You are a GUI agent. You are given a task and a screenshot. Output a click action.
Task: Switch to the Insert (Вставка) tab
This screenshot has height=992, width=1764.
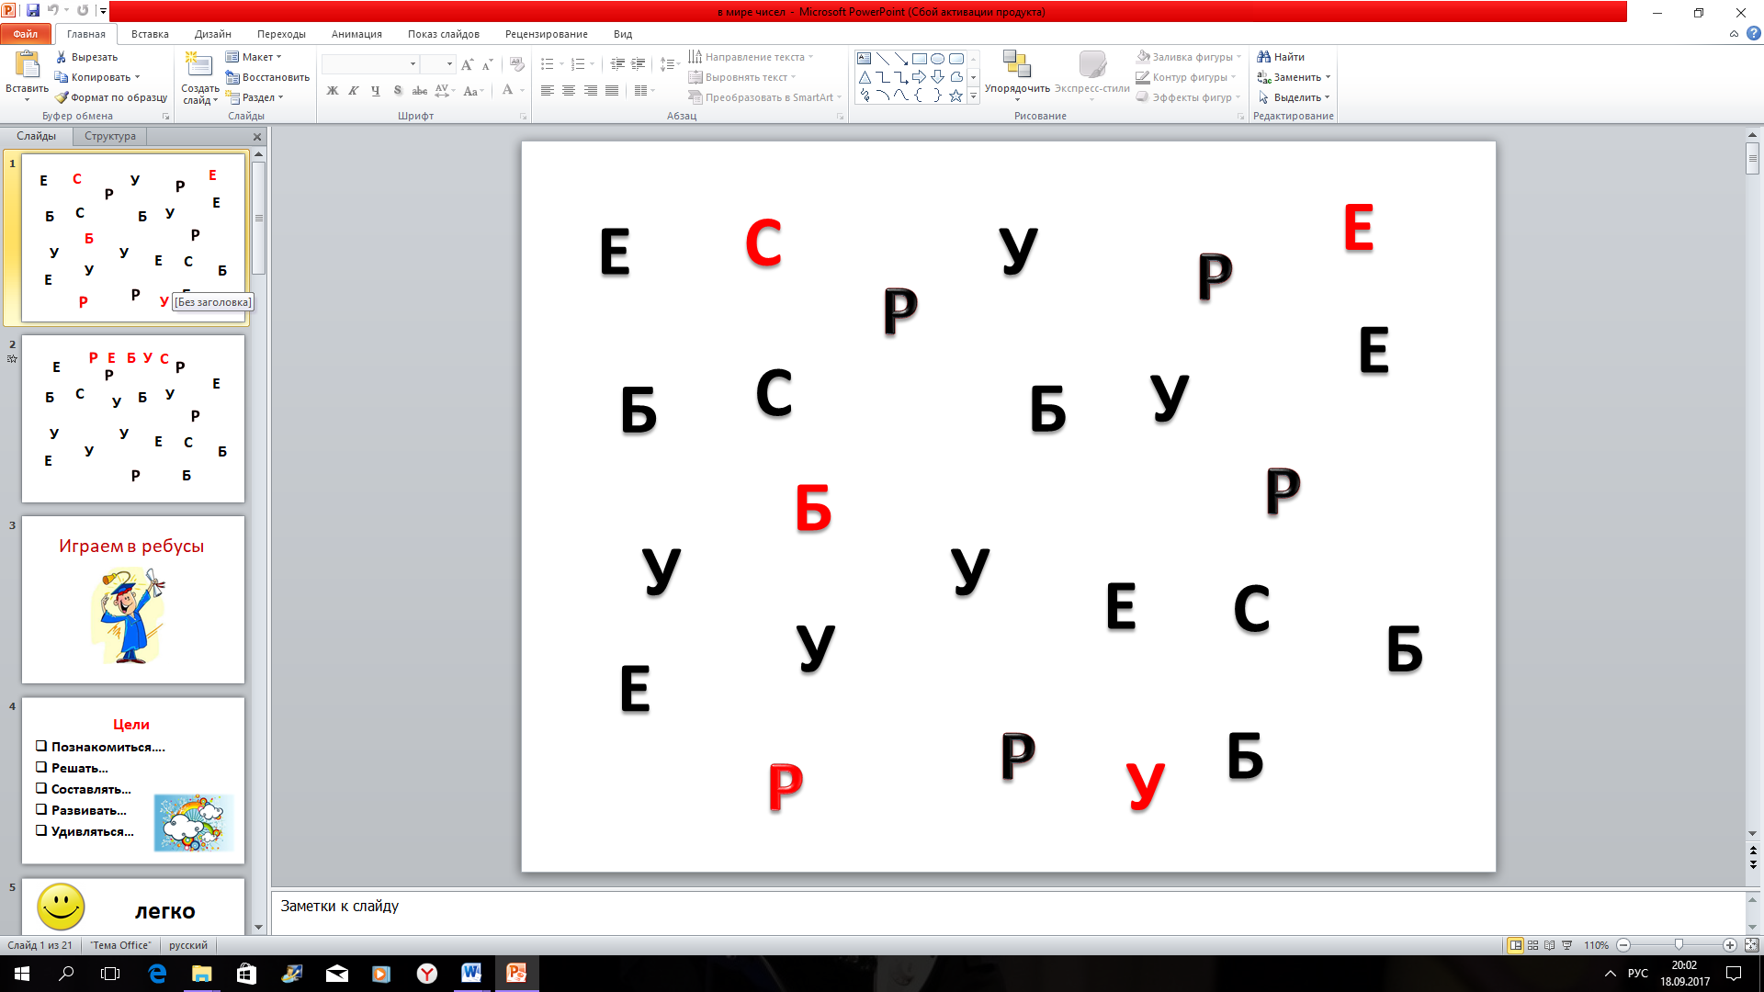(150, 34)
